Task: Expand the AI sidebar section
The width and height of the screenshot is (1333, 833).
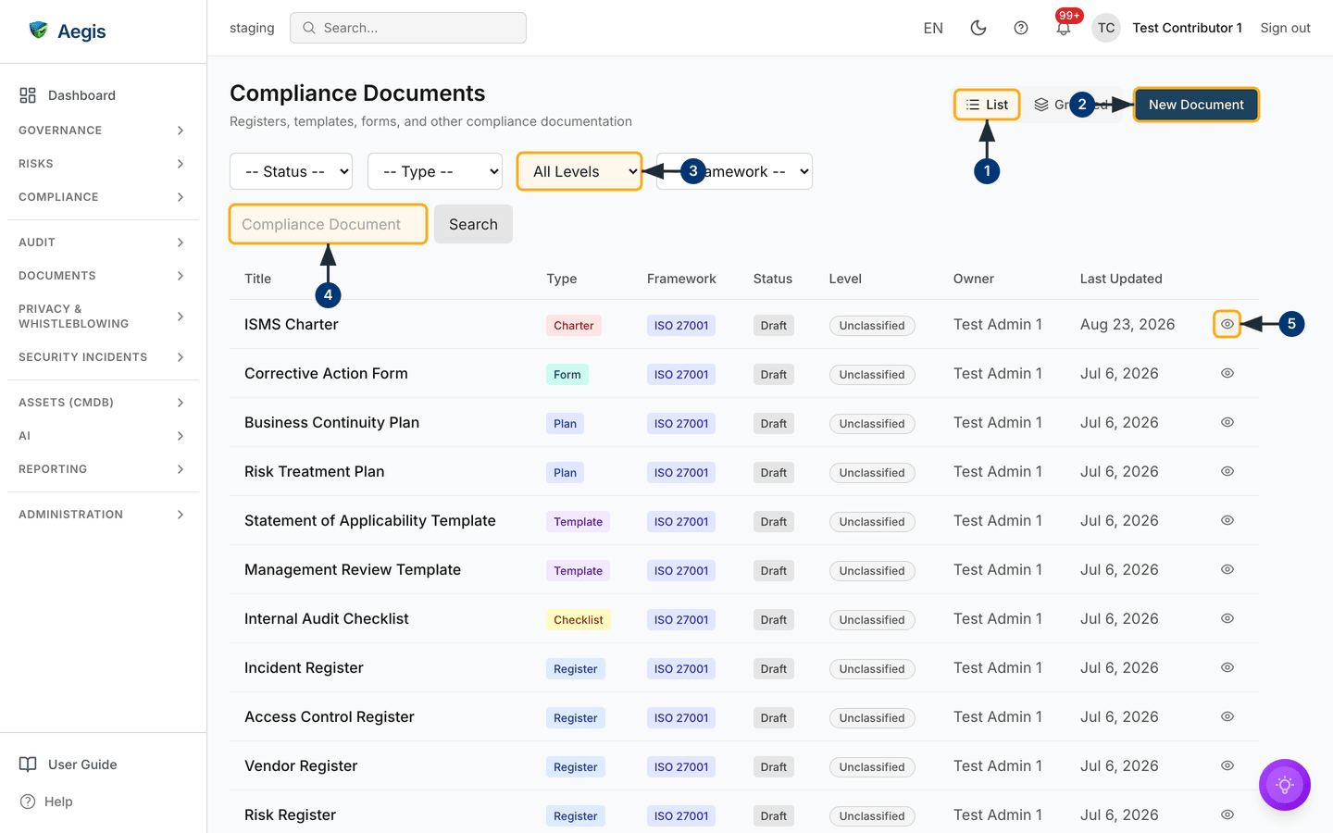Action: [103, 436]
